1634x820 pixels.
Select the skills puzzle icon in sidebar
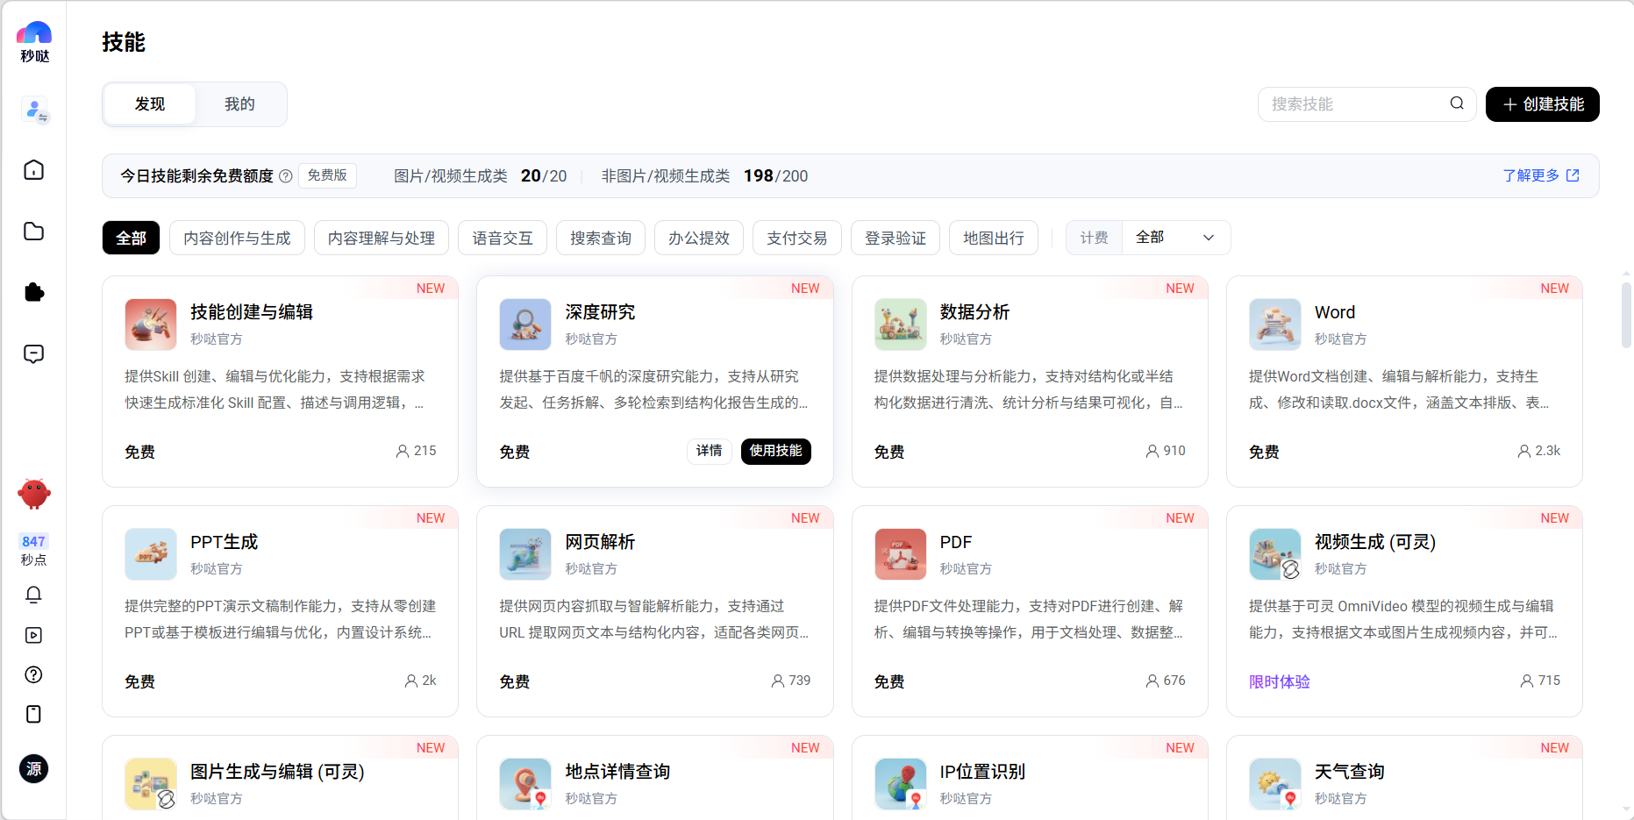pos(33,292)
